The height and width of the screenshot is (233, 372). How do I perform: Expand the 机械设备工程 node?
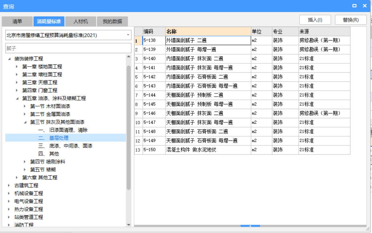tap(9, 193)
